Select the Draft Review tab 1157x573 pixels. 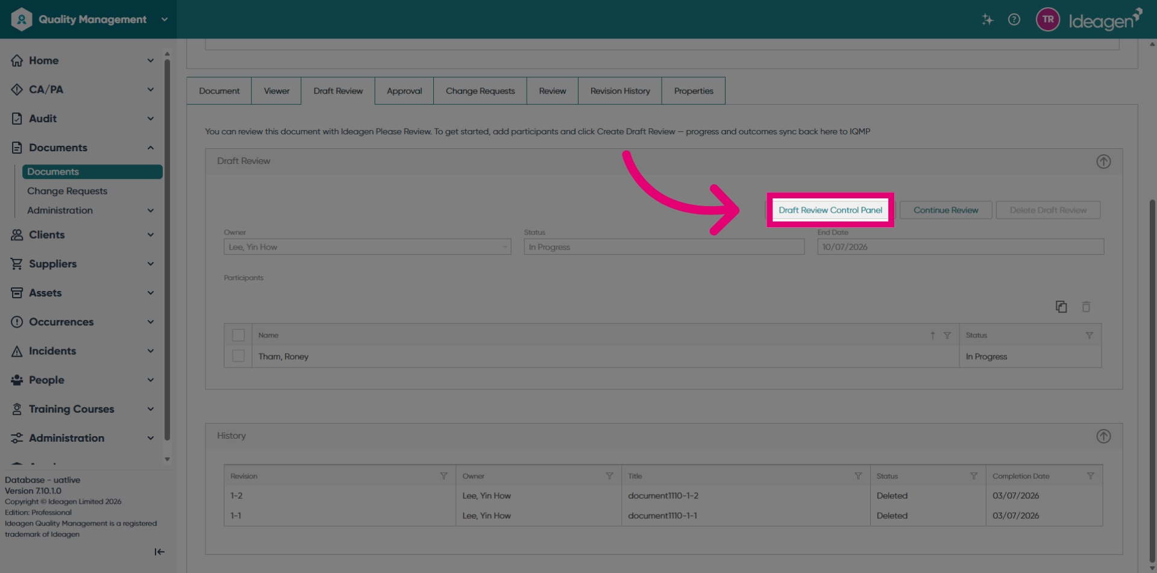(x=338, y=91)
